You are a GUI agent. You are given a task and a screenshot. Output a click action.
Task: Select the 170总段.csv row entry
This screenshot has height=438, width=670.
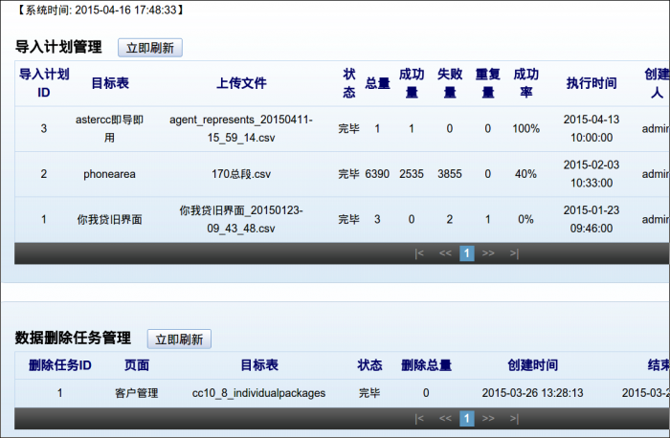[241, 174]
